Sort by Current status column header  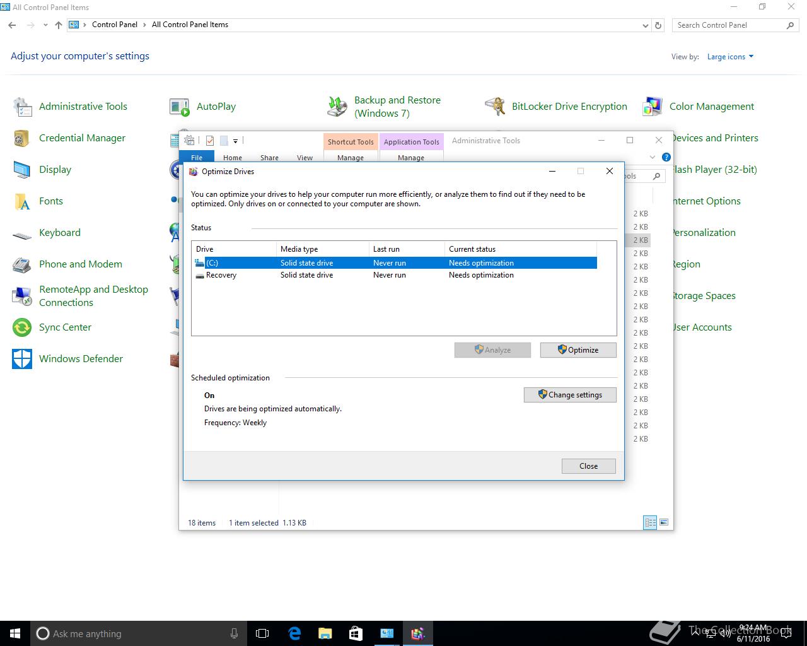click(x=520, y=249)
